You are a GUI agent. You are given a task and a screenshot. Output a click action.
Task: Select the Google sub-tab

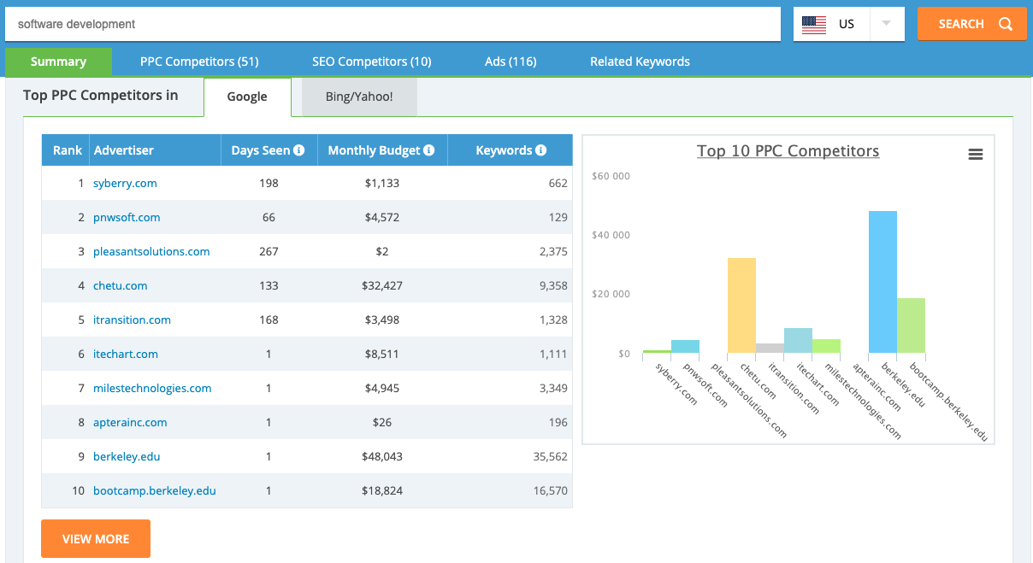point(247,97)
